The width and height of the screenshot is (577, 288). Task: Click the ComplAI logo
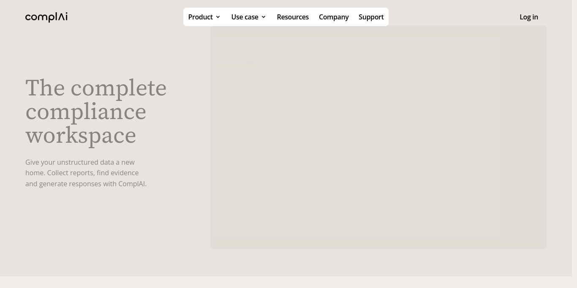46,17
